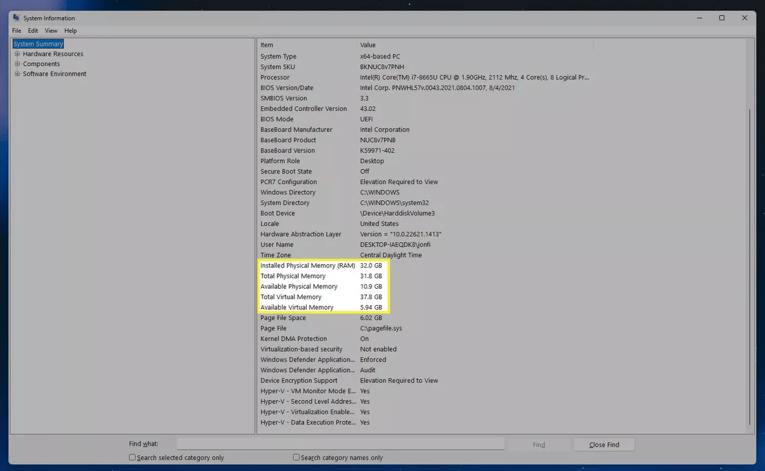Enable Search category names only checkbox
Screen dimensions: 765x471
pos(296,457)
